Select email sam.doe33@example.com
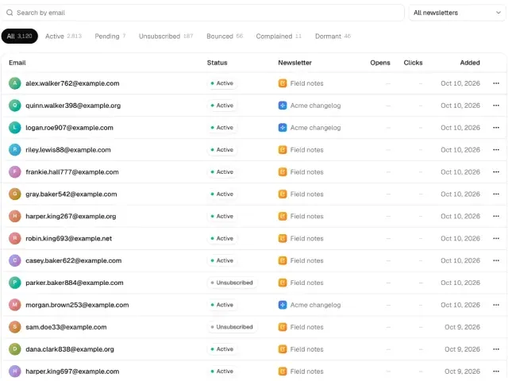 (x=66, y=327)
